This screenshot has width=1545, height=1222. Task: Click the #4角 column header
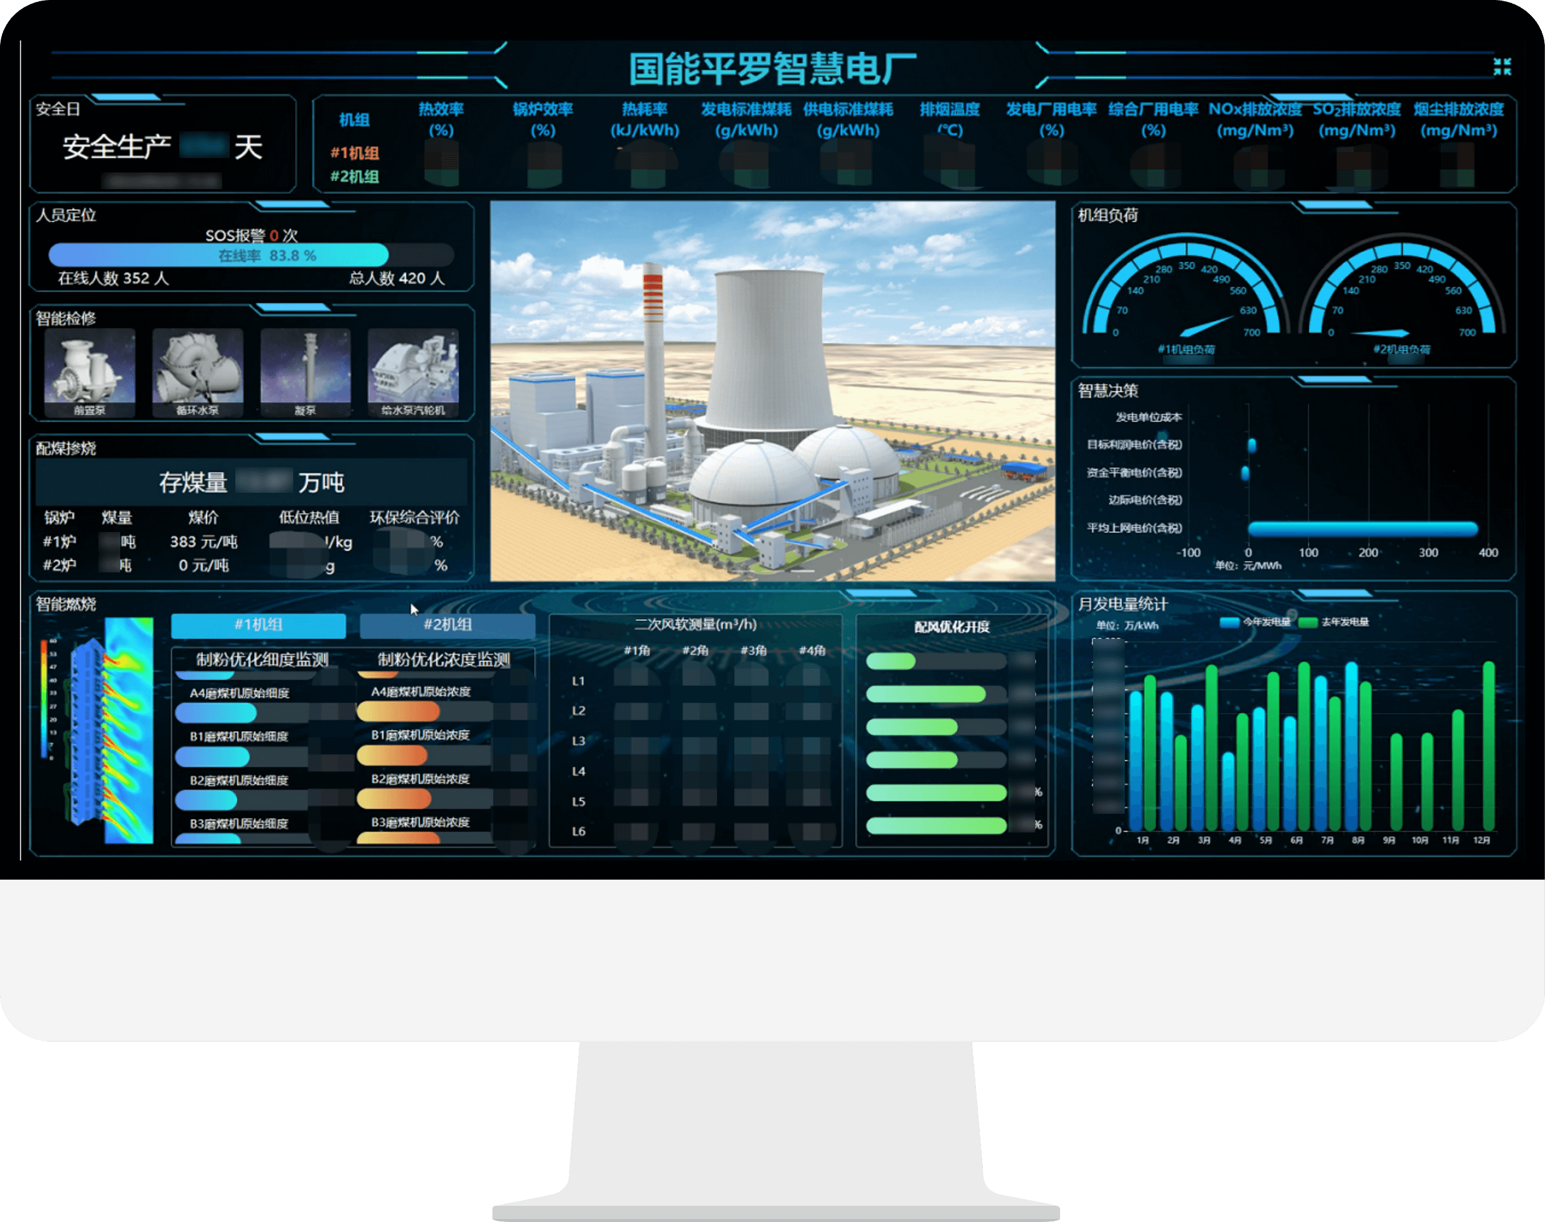812,650
